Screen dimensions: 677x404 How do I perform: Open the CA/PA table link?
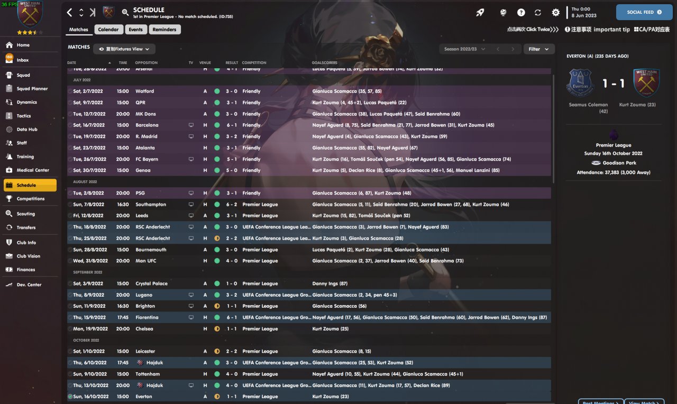tap(653, 30)
